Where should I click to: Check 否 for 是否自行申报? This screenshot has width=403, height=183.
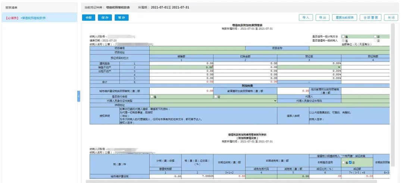click(x=215, y=97)
